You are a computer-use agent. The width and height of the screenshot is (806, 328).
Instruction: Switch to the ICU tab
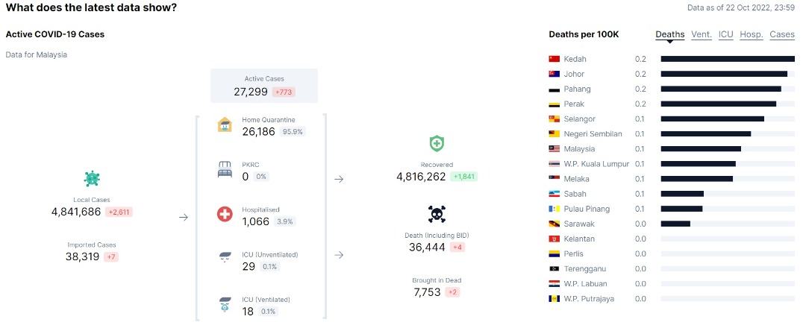pos(726,34)
